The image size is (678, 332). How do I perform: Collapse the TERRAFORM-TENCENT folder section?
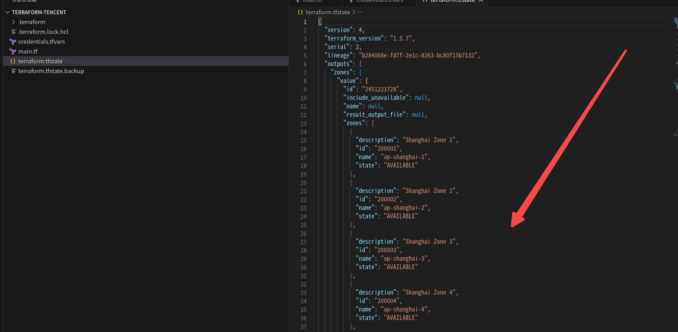7,12
